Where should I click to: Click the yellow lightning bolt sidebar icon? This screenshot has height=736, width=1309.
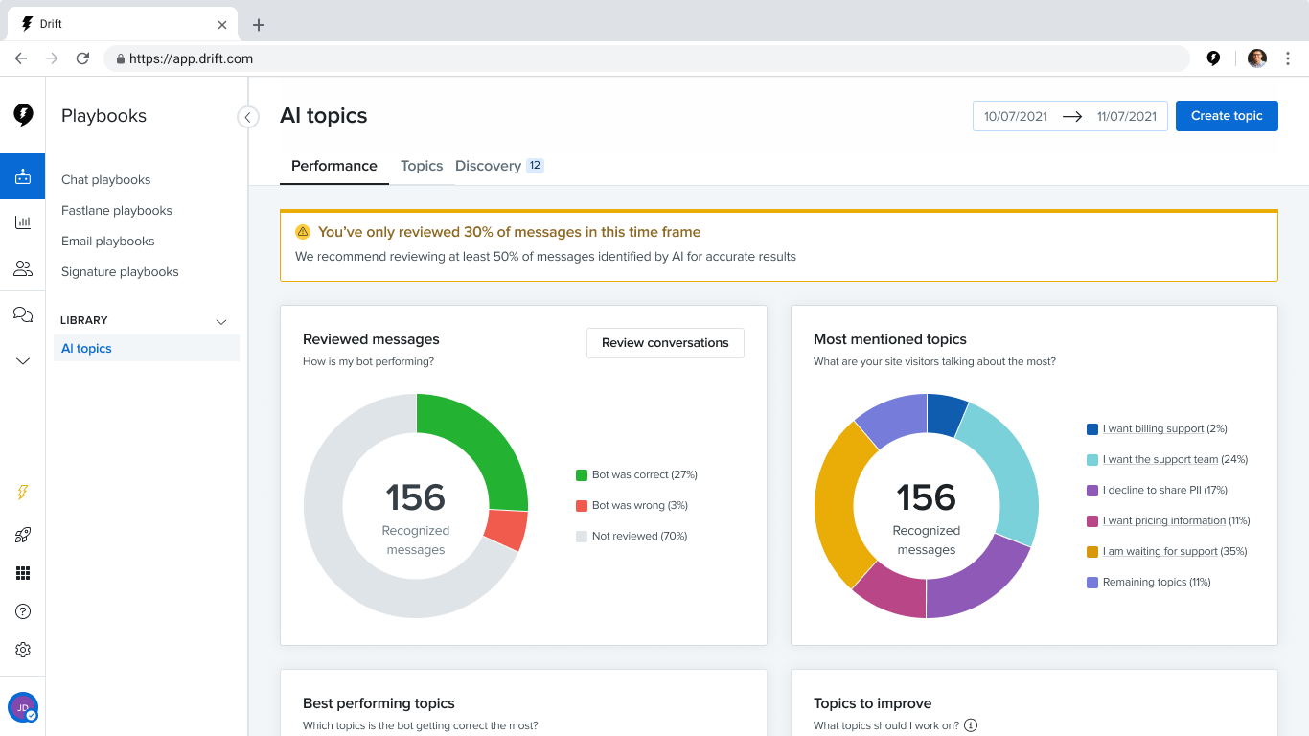[x=23, y=493]
